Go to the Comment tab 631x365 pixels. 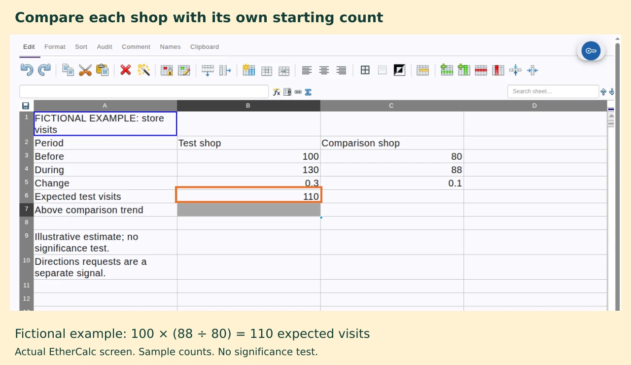pyautogui.click(x=136, y=47)
